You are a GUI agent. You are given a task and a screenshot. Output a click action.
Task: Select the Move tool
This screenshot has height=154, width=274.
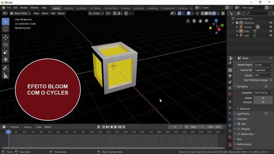[x=6, y=37]
